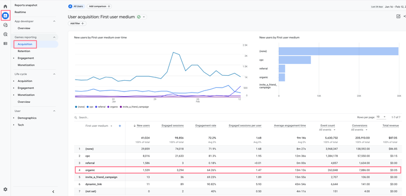Open the Advertising icon in the left rail
This screenshot has height=196, width=406.
click(x=5, y=34)
